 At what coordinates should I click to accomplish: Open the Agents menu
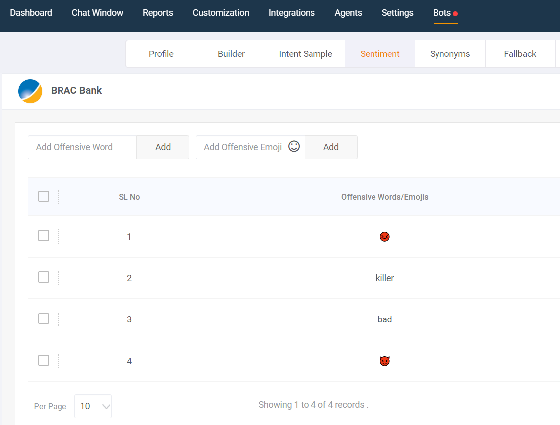point(348,13)
